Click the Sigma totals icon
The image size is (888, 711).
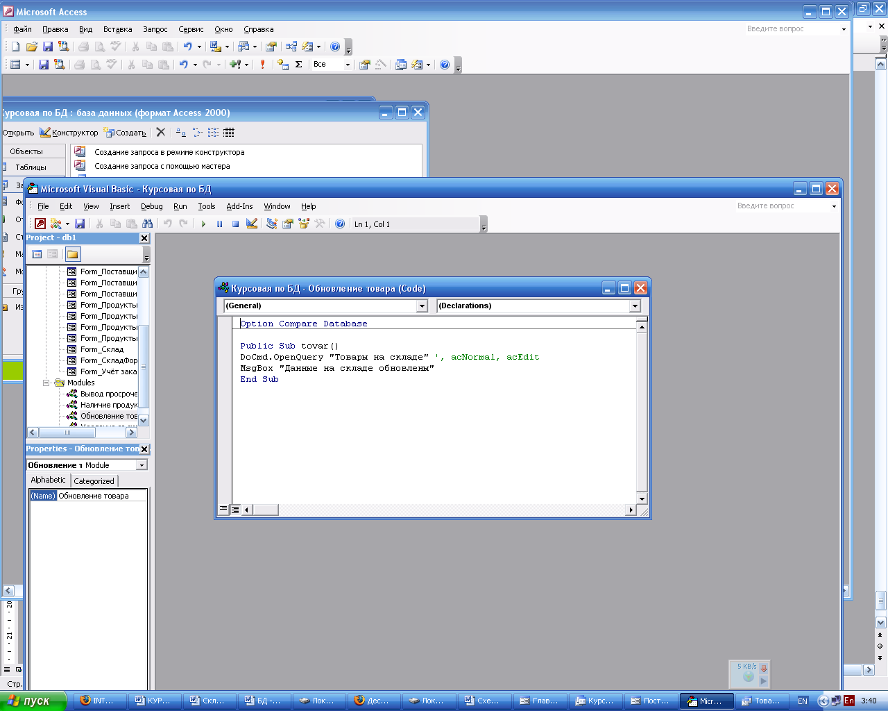point(299,65)
